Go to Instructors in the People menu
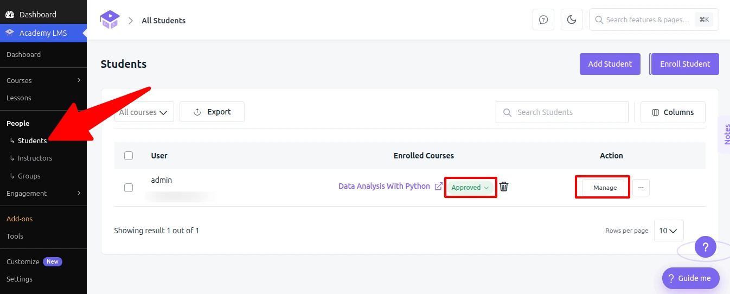Screen dimensions: 730x294 point(35,158)
